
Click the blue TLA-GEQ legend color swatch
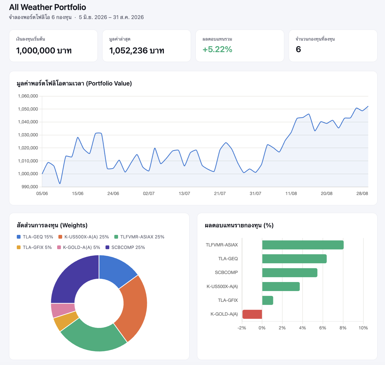coord(19,237)
